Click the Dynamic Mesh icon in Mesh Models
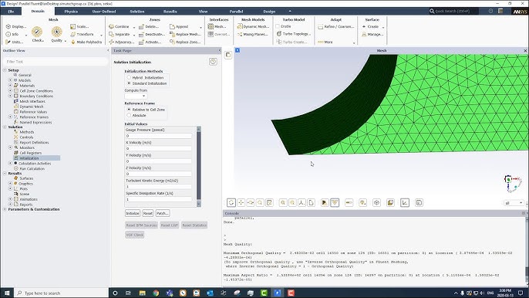529x298 pixels. [x=240, y=26]
